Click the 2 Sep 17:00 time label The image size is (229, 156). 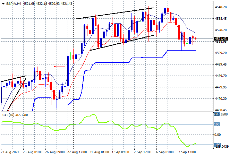click(143, 152)
